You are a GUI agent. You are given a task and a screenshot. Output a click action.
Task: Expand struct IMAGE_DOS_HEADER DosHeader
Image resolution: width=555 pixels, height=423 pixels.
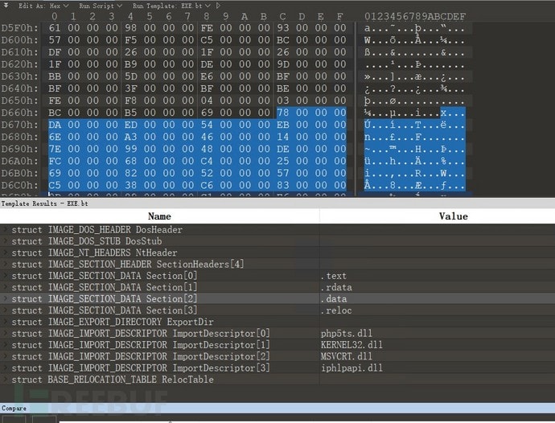(x=6, y=229)
